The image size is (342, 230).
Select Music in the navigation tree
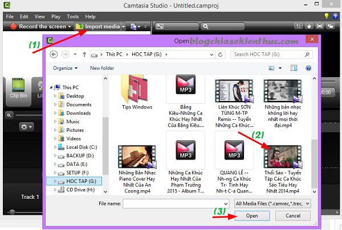point(73,122)
